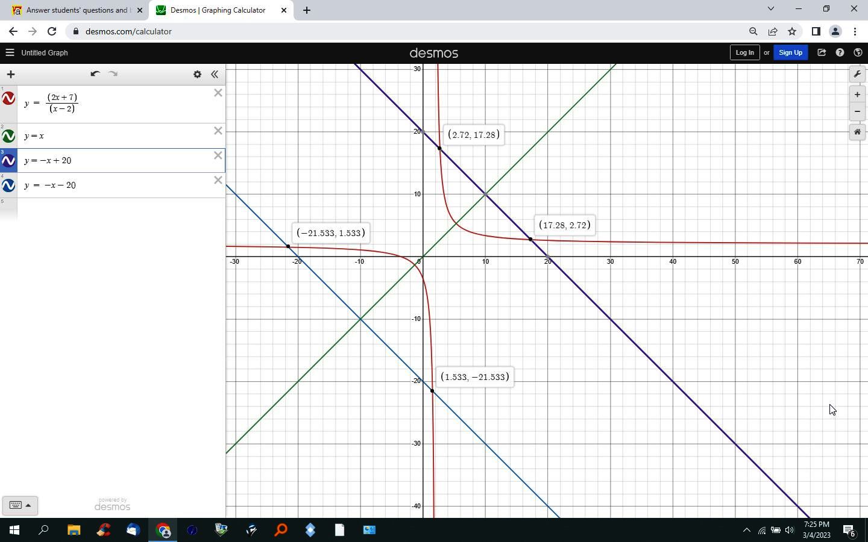This screenshot has height=542, width=868.
Task: Click the powered by Desmos logo
Action: point(113,505)
